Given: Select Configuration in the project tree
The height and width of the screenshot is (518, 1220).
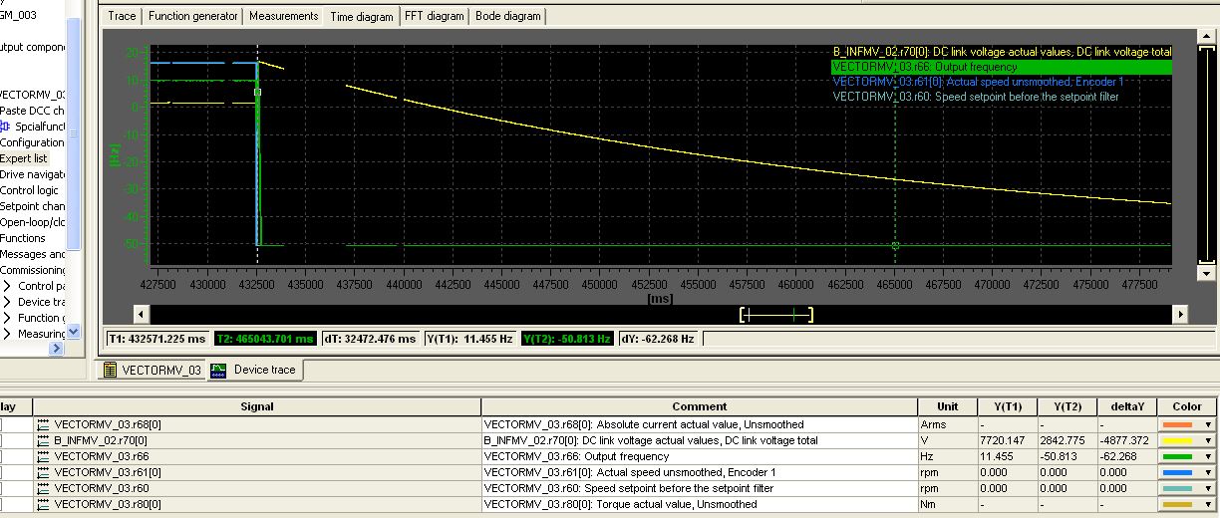Looking at the screenshot, I should pos(32,142).
